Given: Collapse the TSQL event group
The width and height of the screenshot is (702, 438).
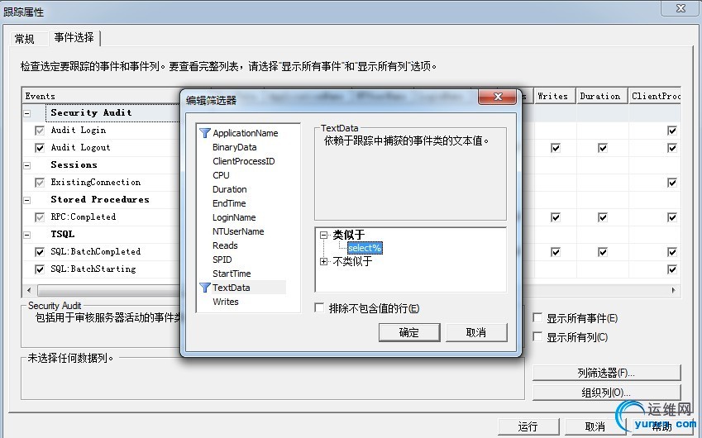Looking at the screenshot, I should click(x=26, y=235).
